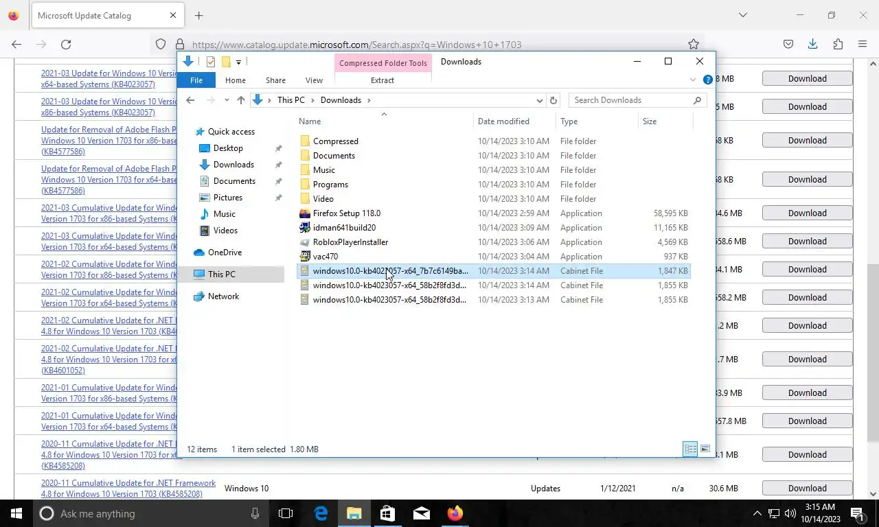
Task: Select the Video folder in file list
Action: [x=494, y=199]
